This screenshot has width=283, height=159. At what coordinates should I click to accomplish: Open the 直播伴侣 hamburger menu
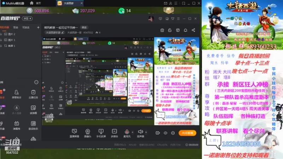pos(178,19)
